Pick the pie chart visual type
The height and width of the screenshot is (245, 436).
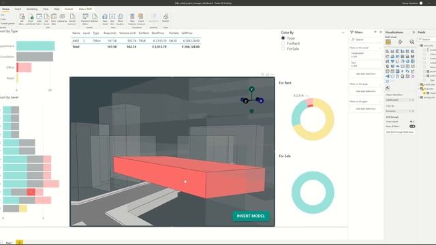(x=403, y=61)
